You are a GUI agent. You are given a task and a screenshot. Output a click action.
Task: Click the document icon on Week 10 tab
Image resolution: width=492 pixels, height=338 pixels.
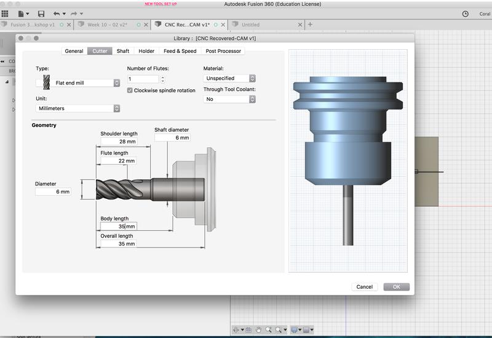(81, 24)
